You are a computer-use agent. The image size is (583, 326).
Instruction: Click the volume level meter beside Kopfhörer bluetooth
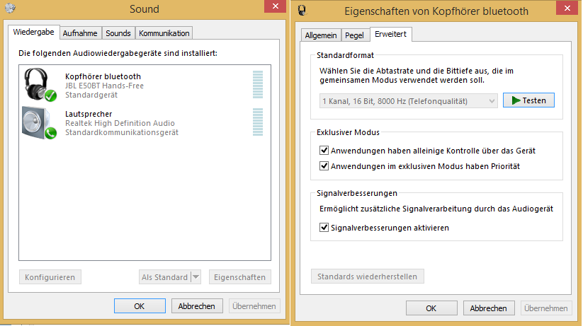[258, 85]
